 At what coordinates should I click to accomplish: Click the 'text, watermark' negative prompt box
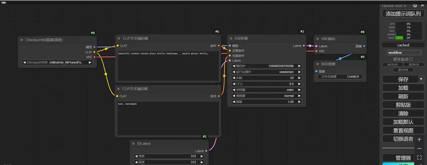click(x=168, y=118)
